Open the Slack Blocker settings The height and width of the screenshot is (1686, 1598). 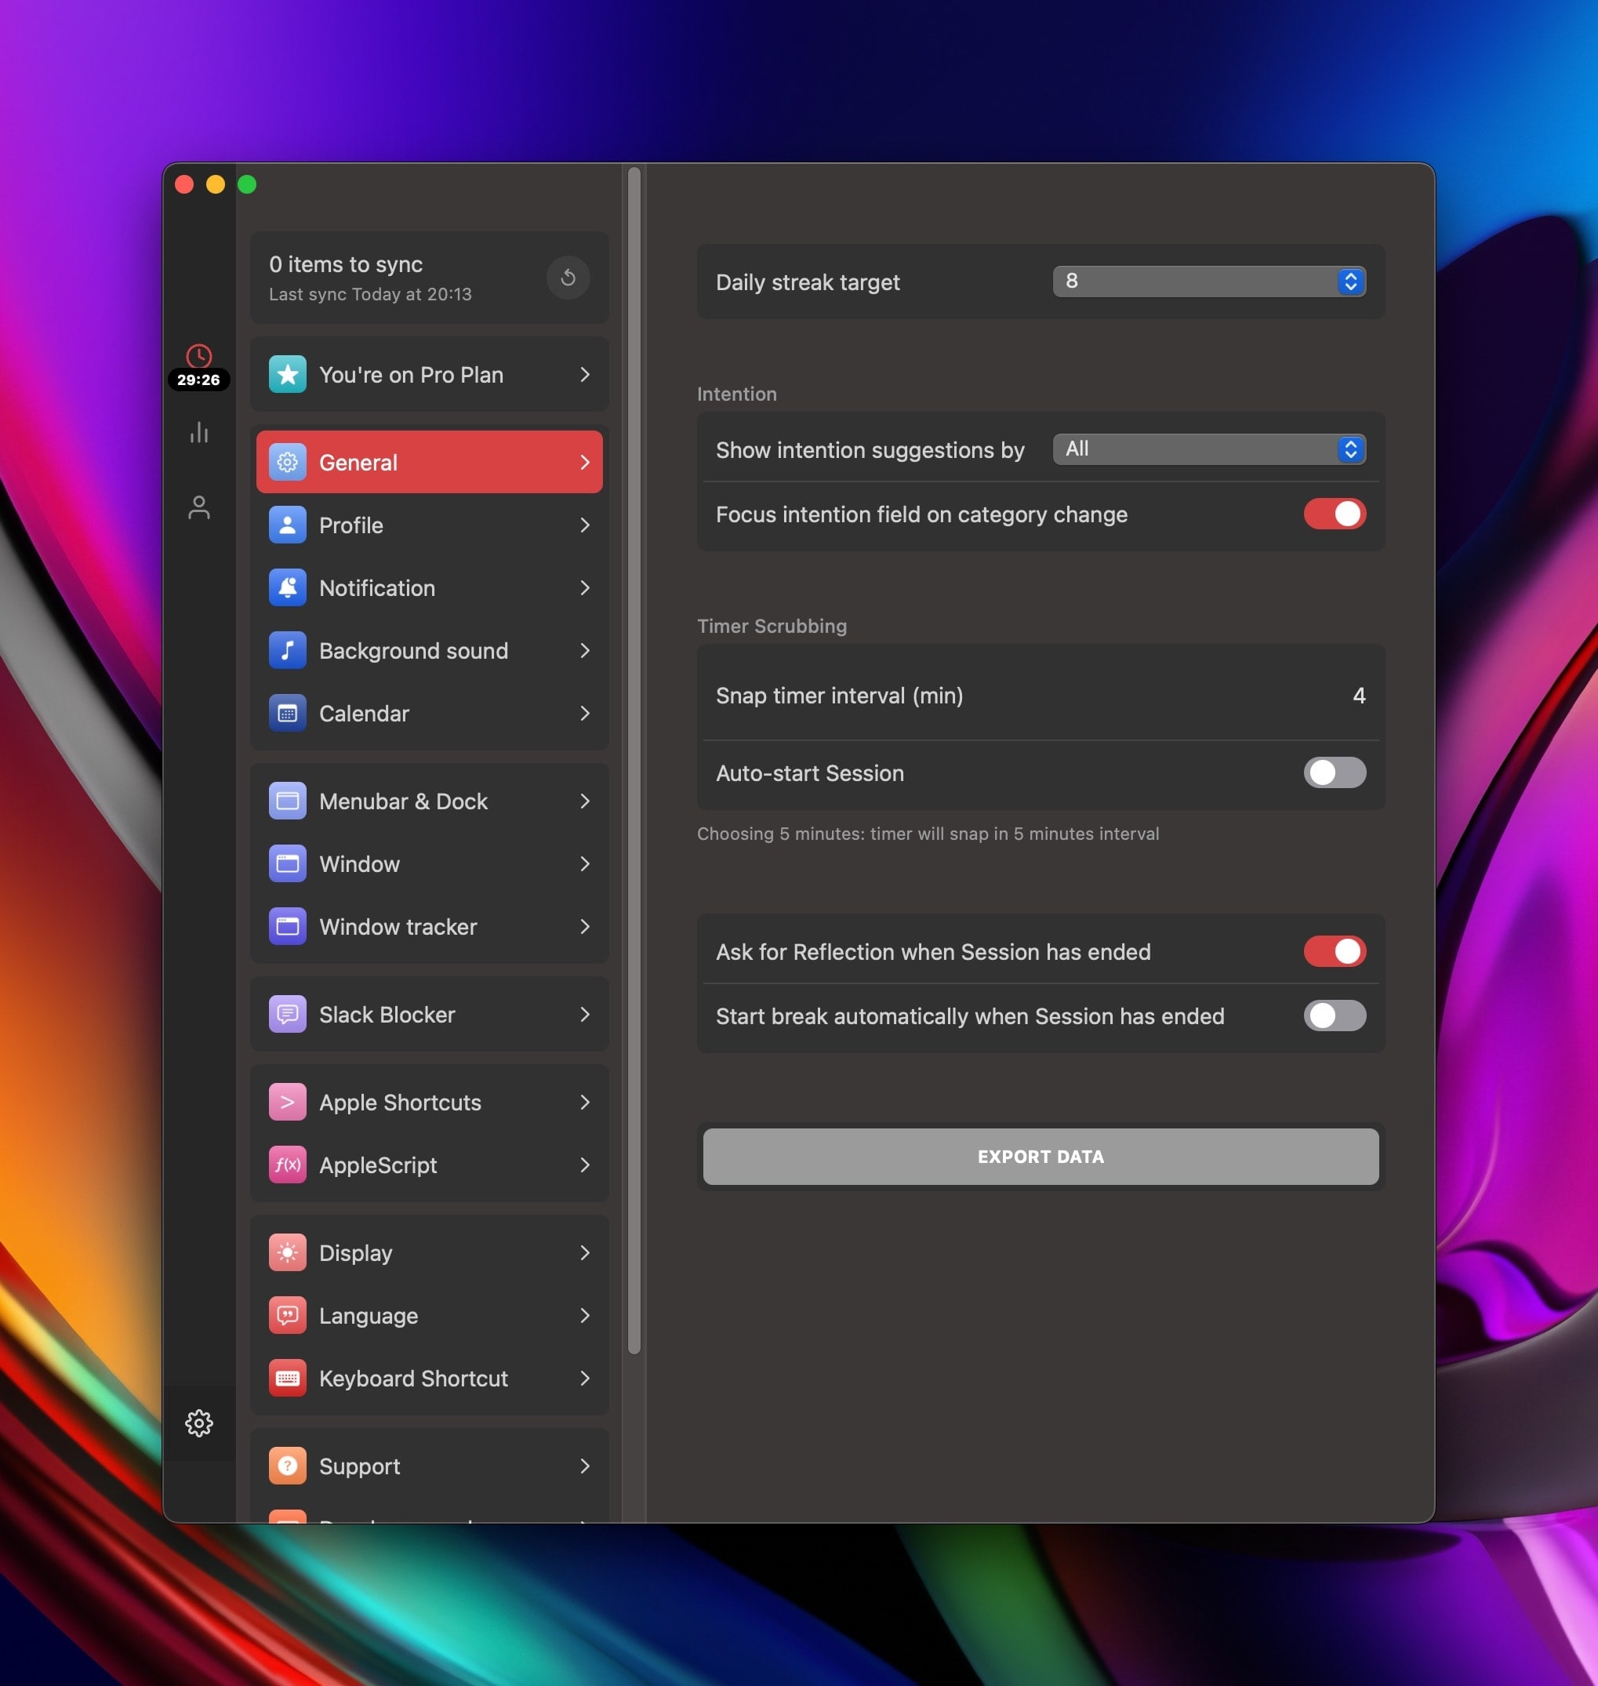point(428,1014)
